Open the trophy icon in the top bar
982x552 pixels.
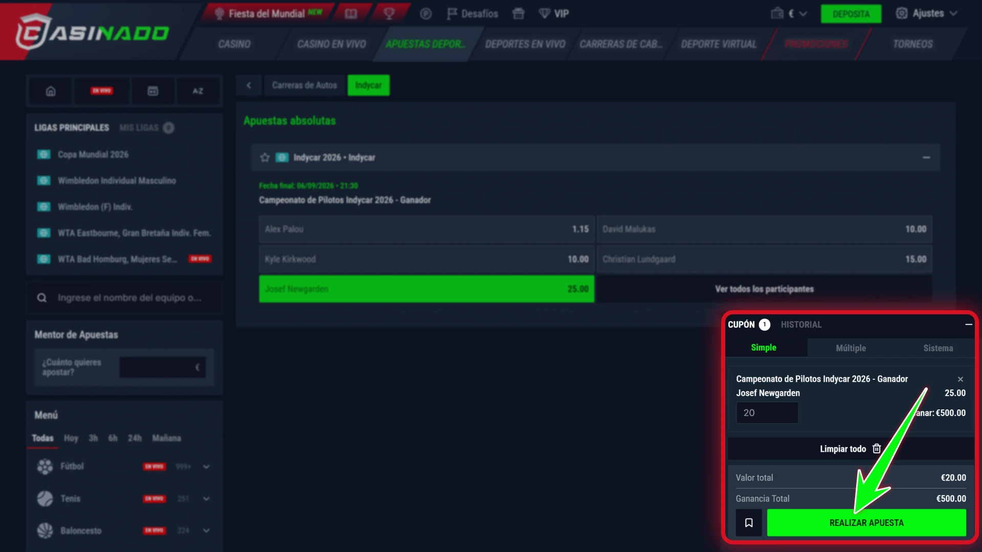coord(389,14)
